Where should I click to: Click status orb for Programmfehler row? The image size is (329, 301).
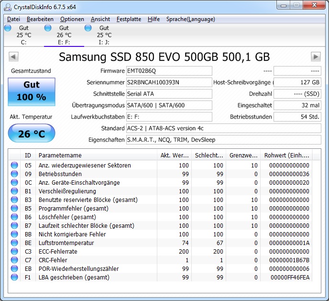point(14,208)
